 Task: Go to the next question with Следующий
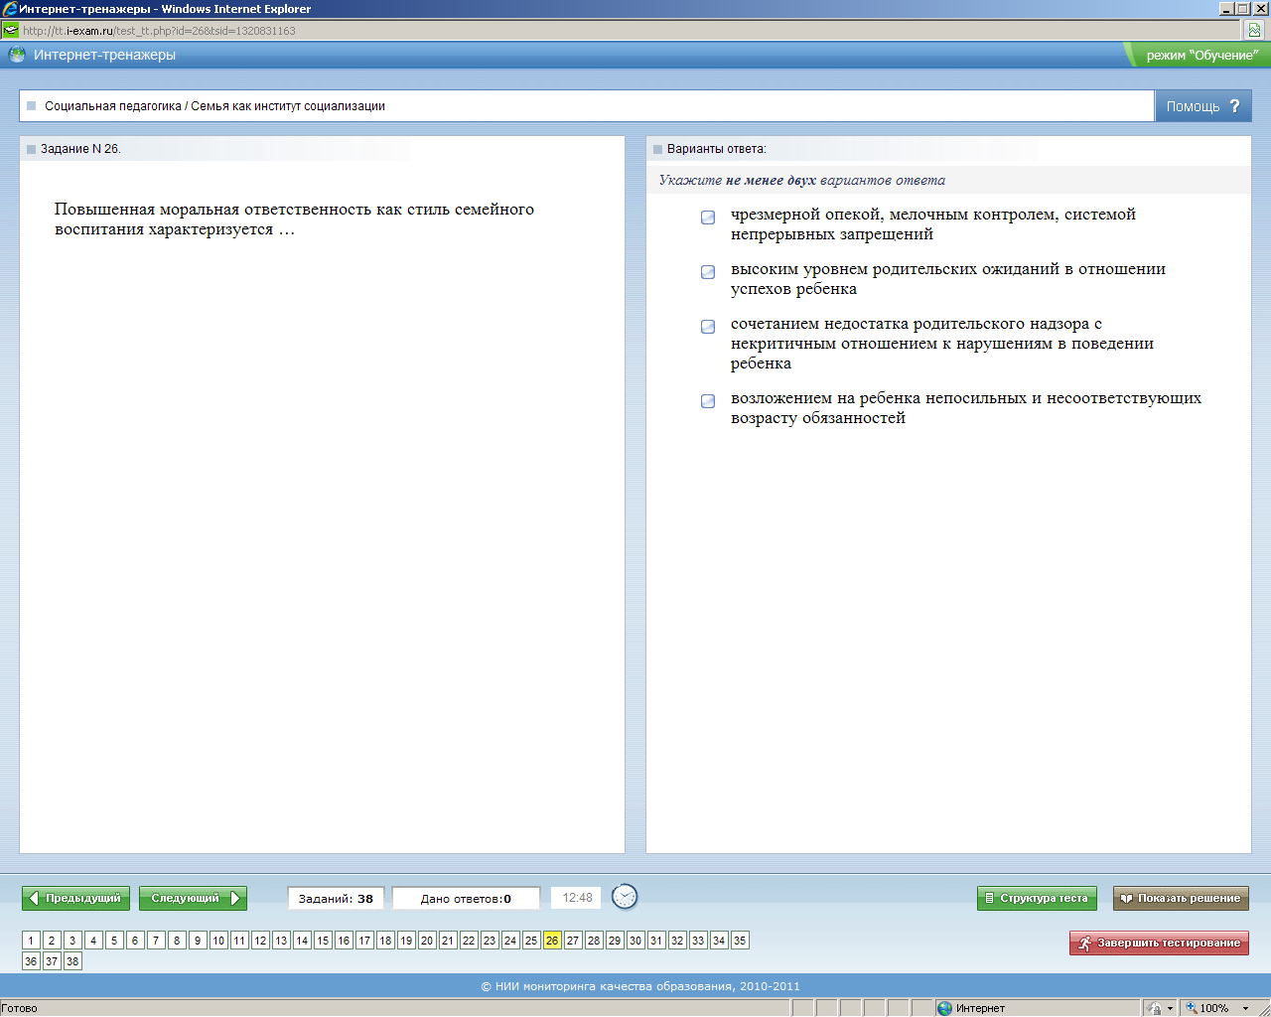(193, 898)
